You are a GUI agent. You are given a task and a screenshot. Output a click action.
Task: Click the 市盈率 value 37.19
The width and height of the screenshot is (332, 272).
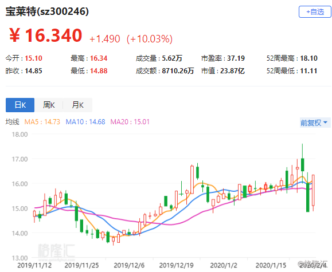tap(236, 58)
